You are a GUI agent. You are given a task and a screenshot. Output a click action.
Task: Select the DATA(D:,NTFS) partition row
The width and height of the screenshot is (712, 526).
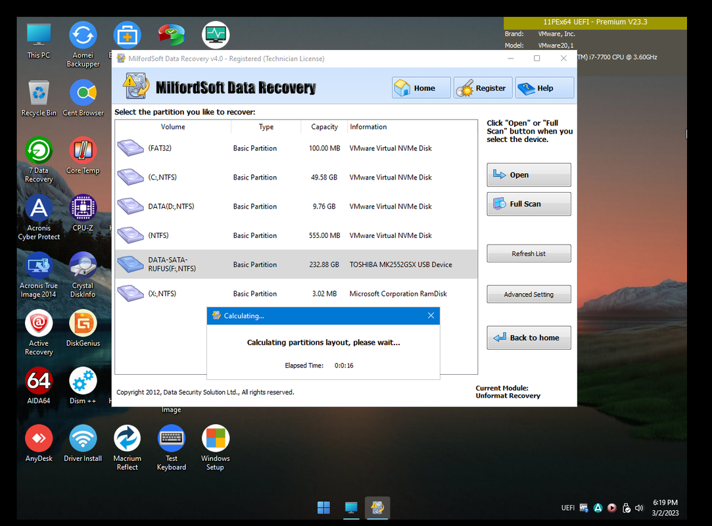(296, 206)
